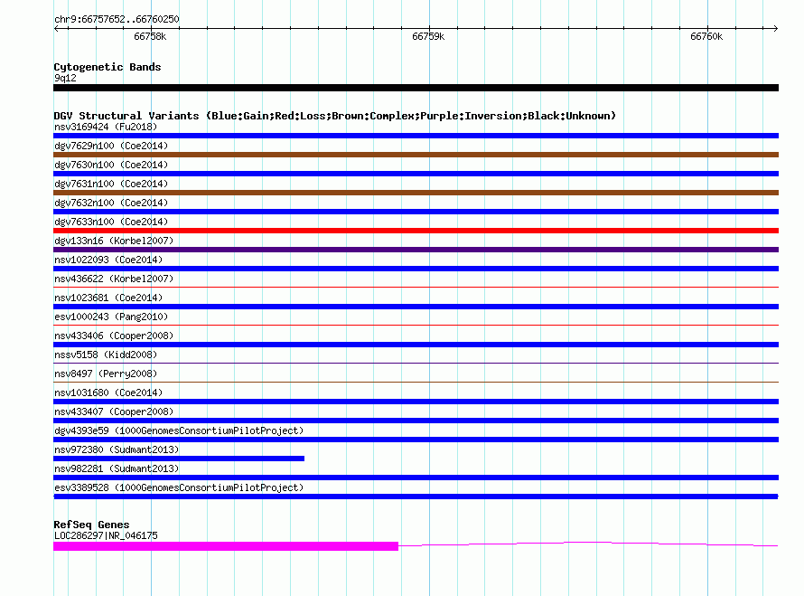The height and width of the screenshot is (596, 804).
Task: Click the right arrow on the ruler
Action: [775, 28]
